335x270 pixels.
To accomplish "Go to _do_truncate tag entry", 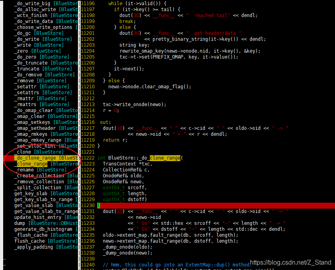I will [x=46, y=63].
